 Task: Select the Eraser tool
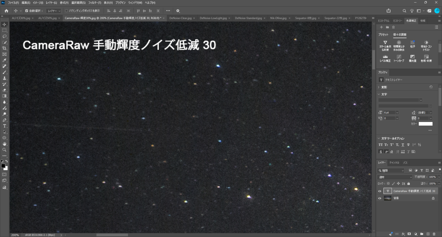[4, 90]
